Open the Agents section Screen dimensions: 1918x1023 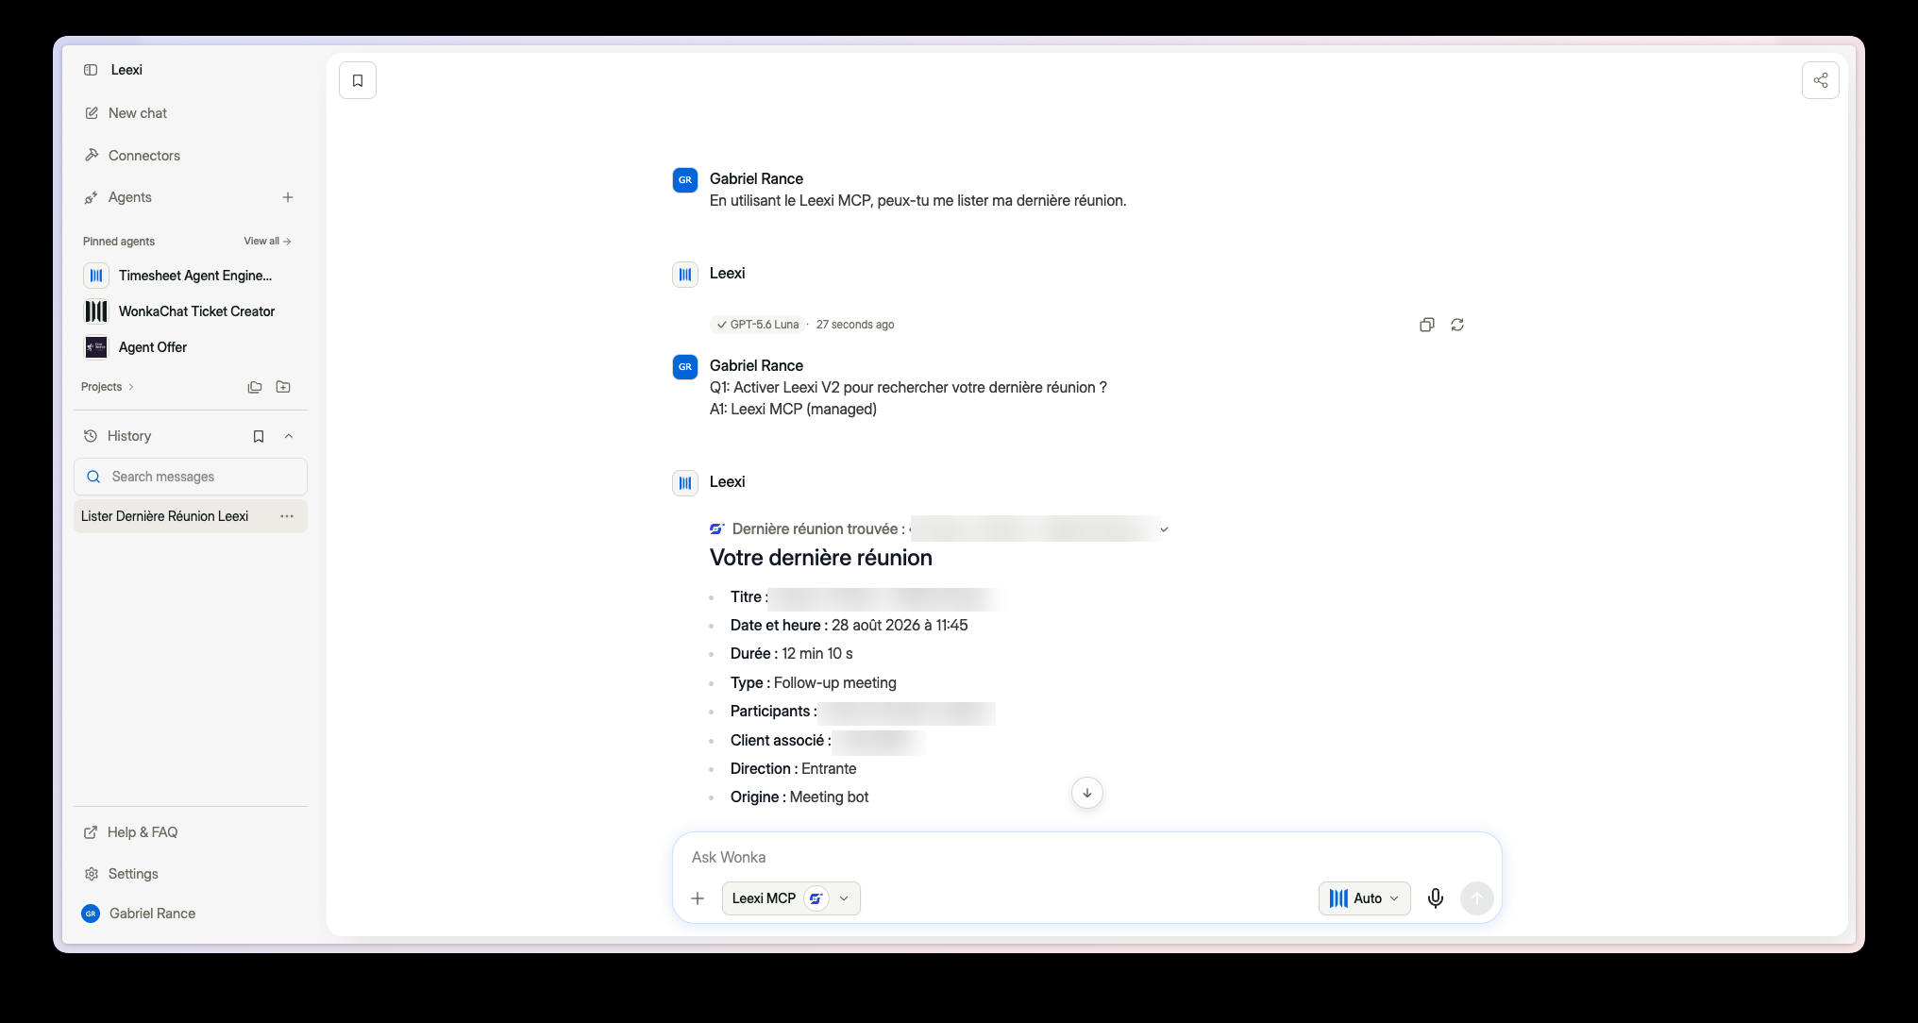coord(129,197)
